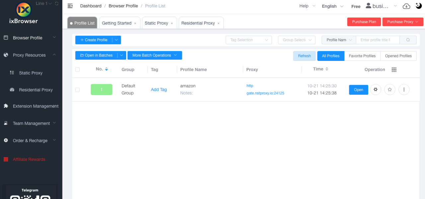Viewport: 425px width, 199px height.
Task: Type in the profile title search field
Action: [x=378, y=40]
